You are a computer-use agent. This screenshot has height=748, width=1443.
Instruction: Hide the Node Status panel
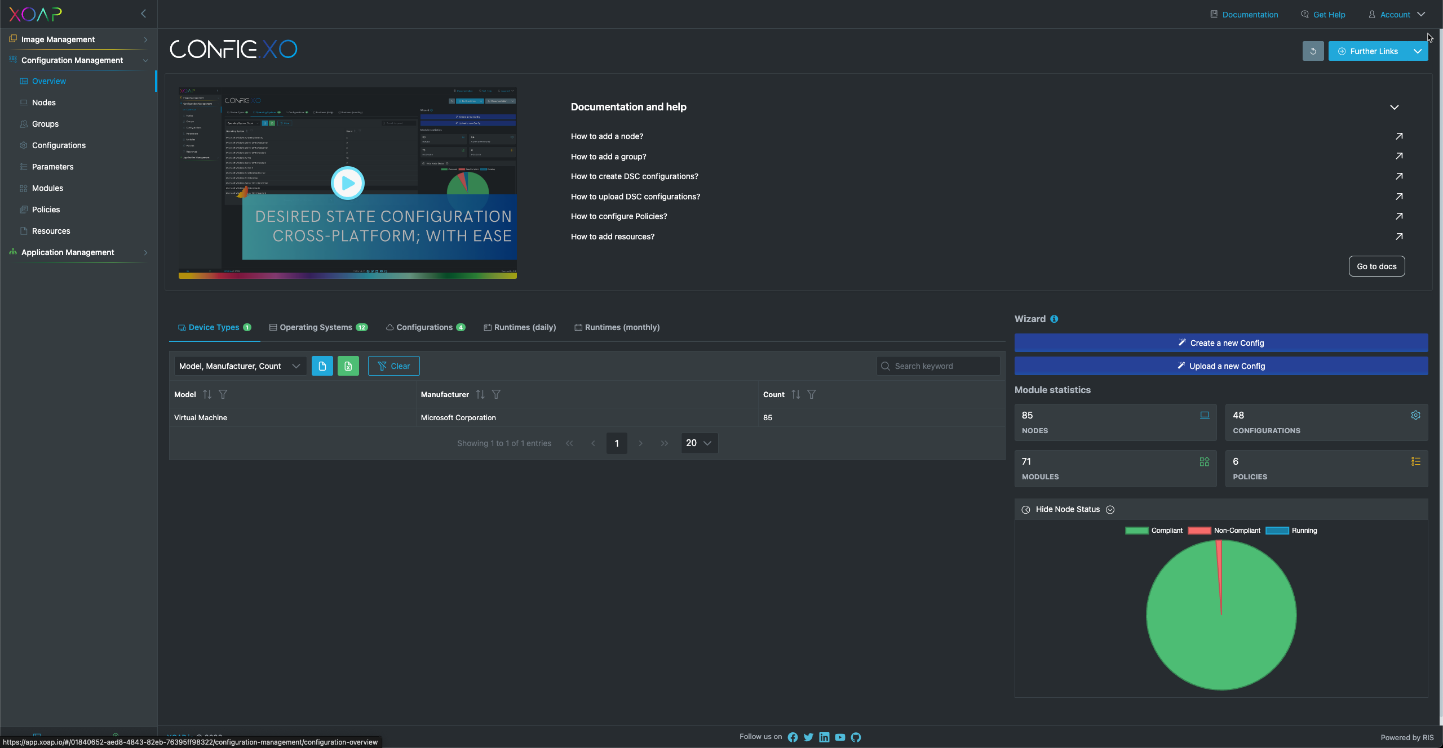click(1068, 509)
